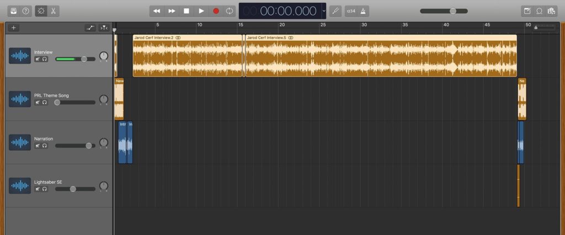The image size is (565, 235).
Task: Open the time display mode dropdown
Action: tap(324, 11)
